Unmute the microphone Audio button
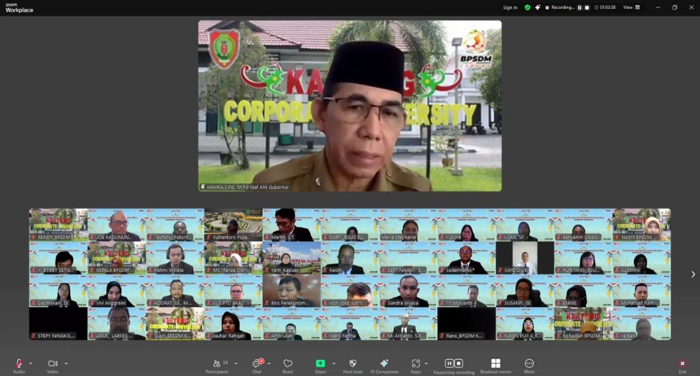 [19, 365]
